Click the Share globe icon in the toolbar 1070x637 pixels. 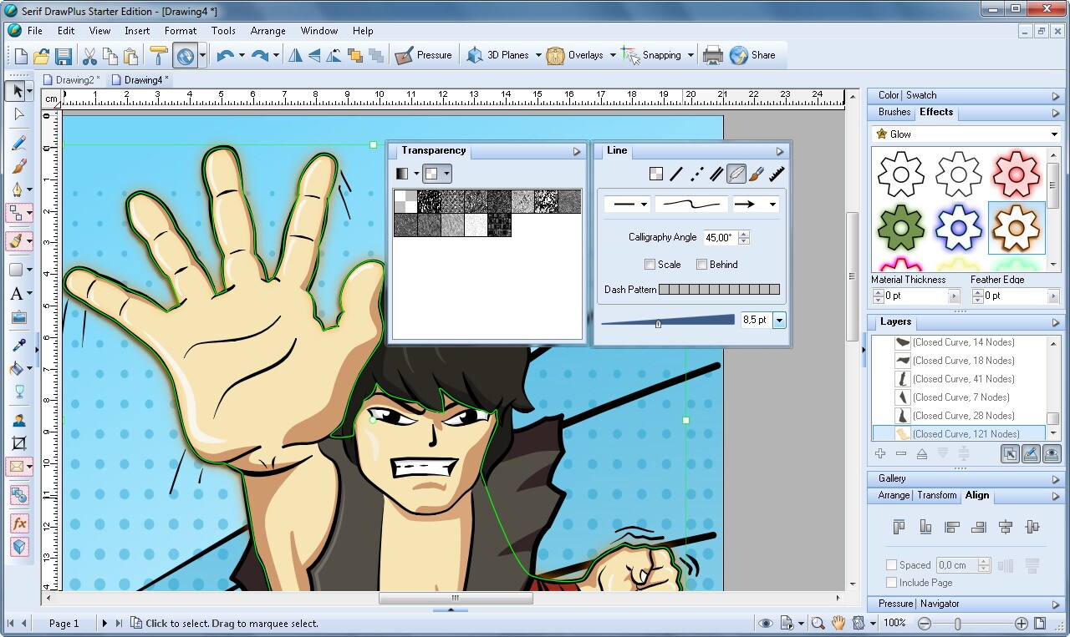[739, 55]
